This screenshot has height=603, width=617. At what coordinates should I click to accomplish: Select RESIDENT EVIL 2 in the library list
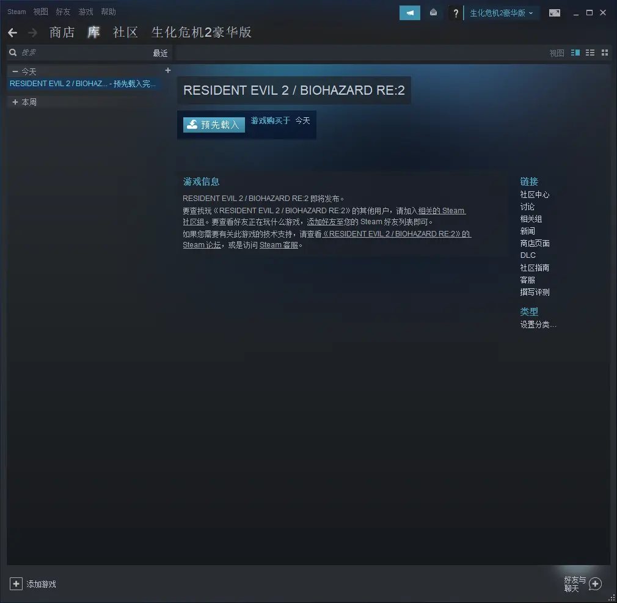click(x=82, y=84)
